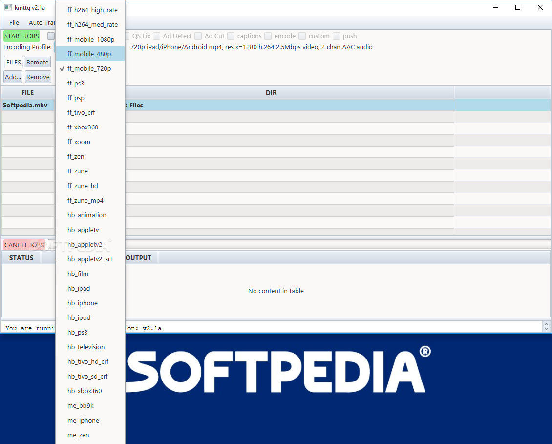Click the kmttg app title icon

coord(8,7)
